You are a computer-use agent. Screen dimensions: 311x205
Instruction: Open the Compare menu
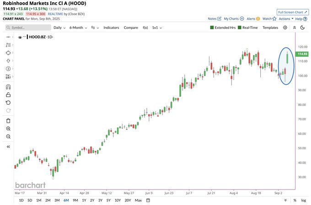click(131, 27)
